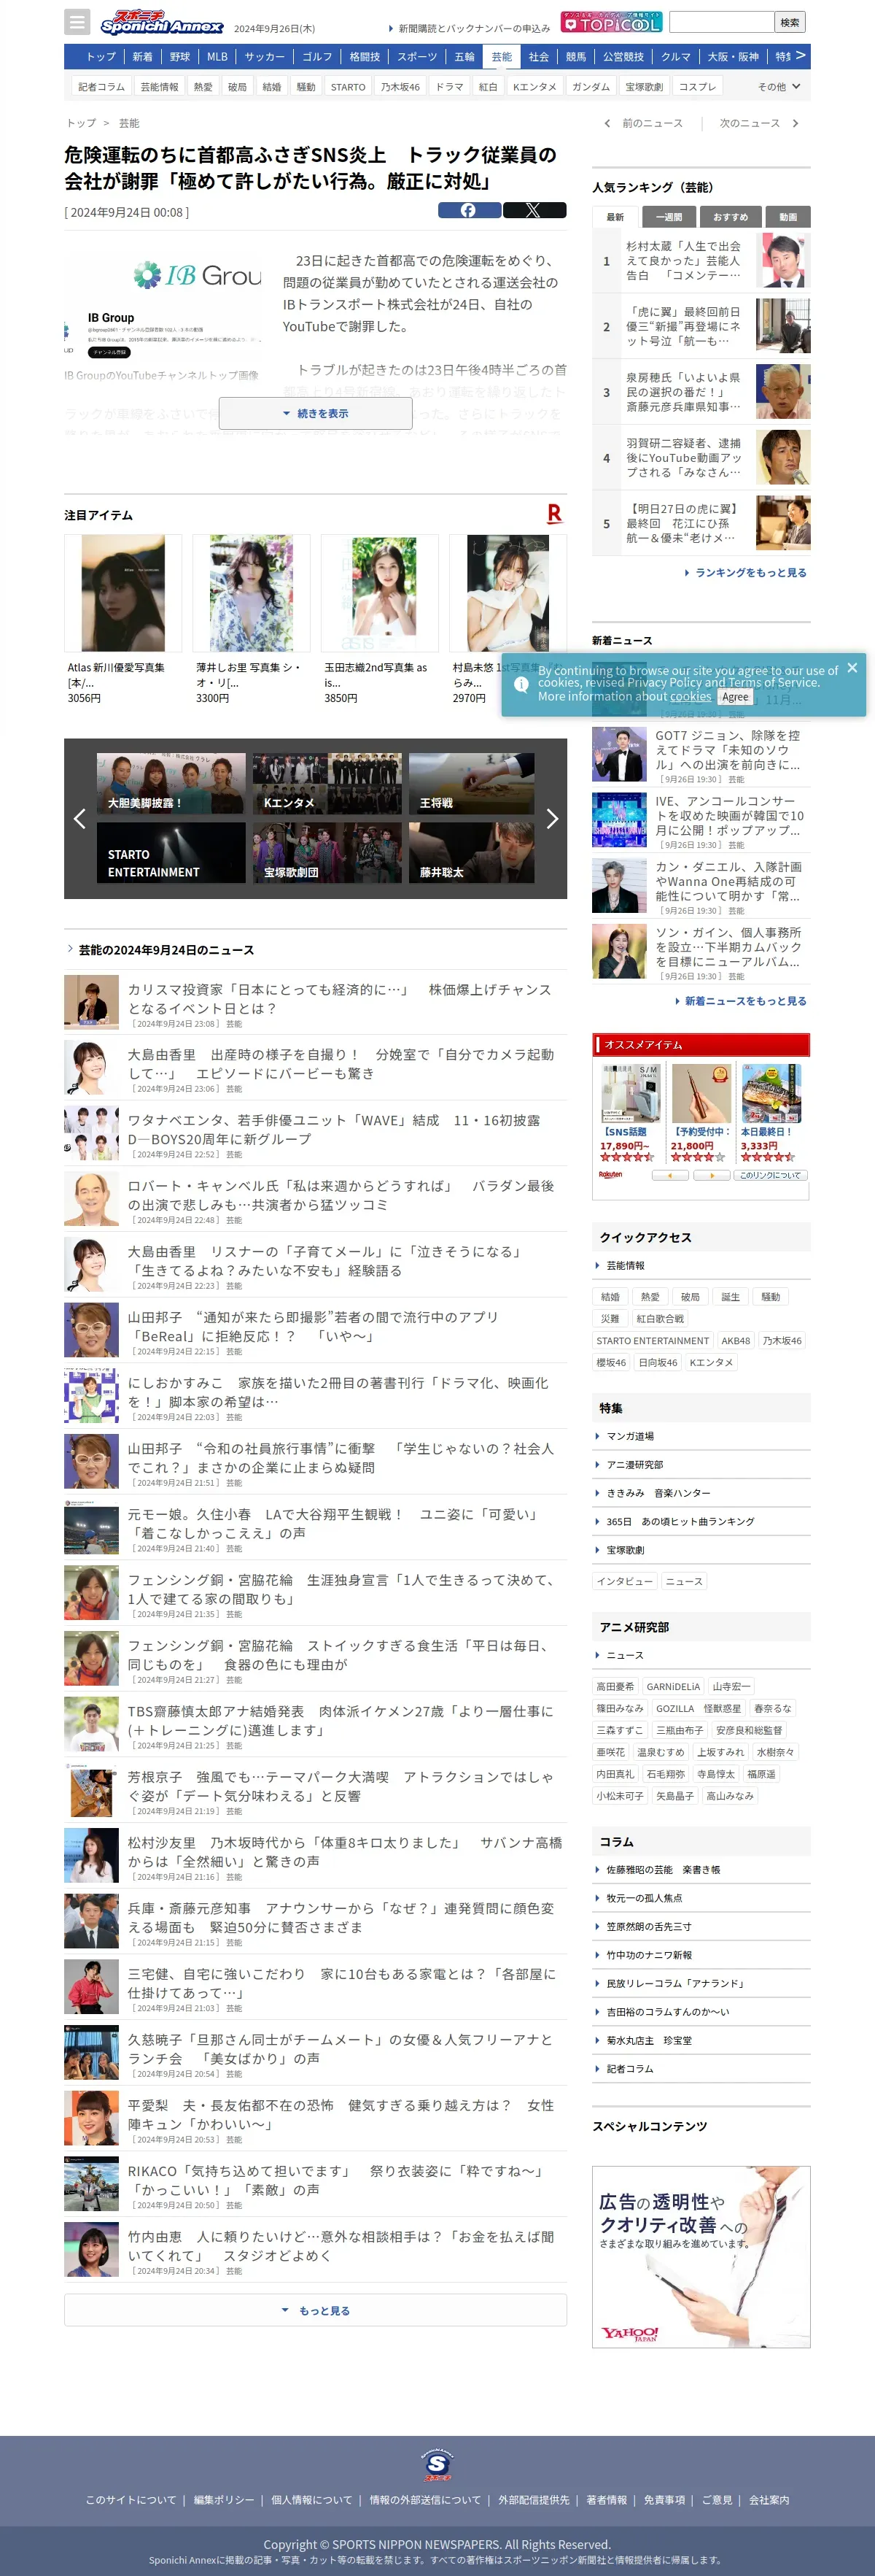The width and height of the screenshot is (875, 2576).
Task: Click 結婚 quick access tag
Action: 610,1296
